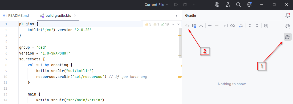Select the build.gradle.kts tab

(58, 15)
